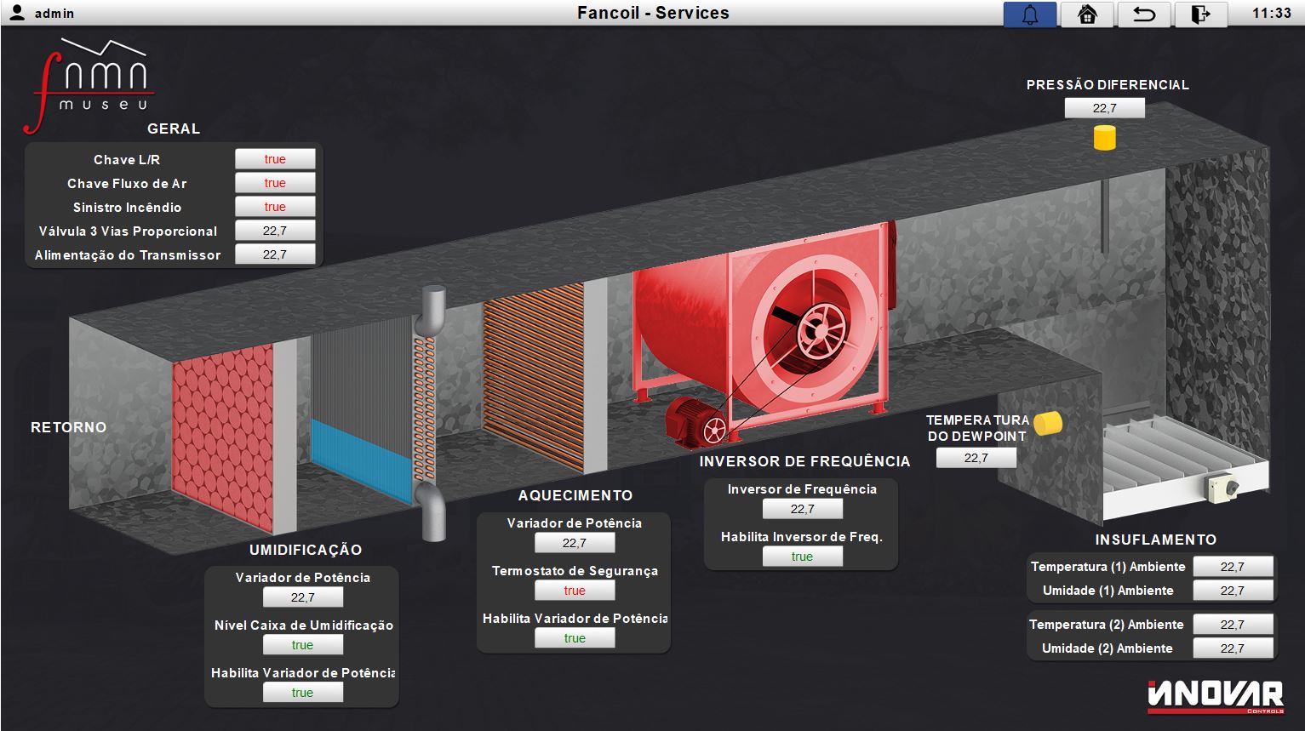Click Alimentação do Transmissor value field
The width and height of the screenshot is (1305, 731).
point(275,254)
